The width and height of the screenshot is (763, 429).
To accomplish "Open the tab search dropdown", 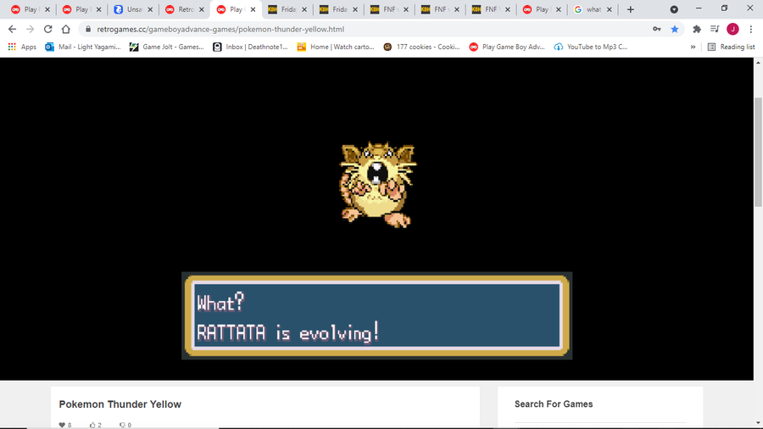I will pyautogui.click(x=674, y=9).
